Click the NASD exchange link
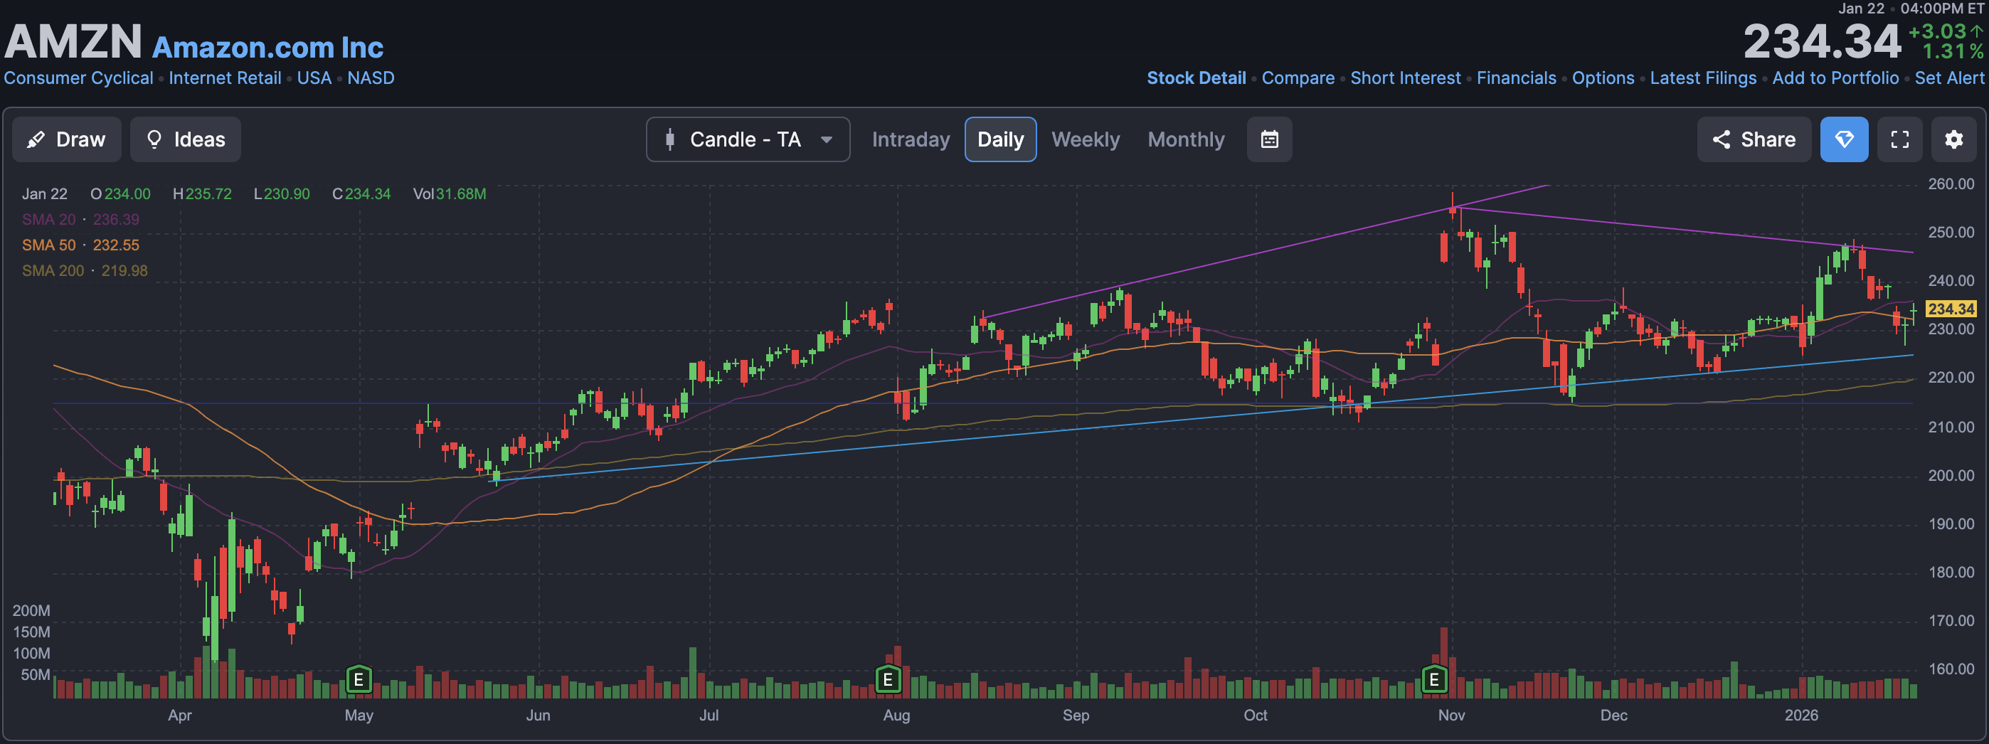Viewport: 1989px width, 744px height. [371, 78]
